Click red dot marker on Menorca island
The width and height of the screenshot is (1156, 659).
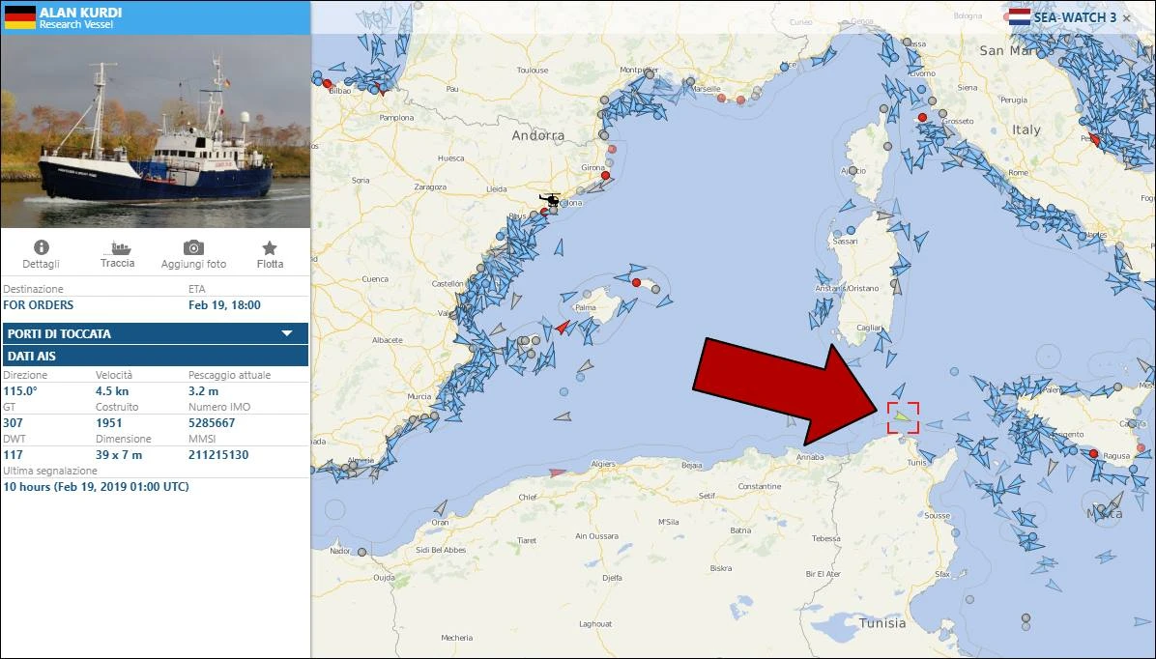point(636,282)
